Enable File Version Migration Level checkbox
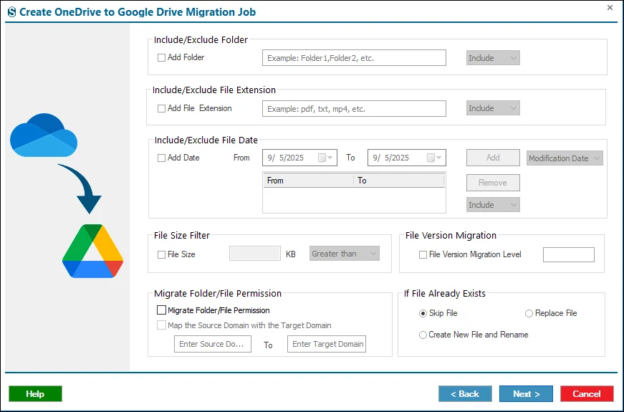This screenshot has width=624, height=412. 423,255
